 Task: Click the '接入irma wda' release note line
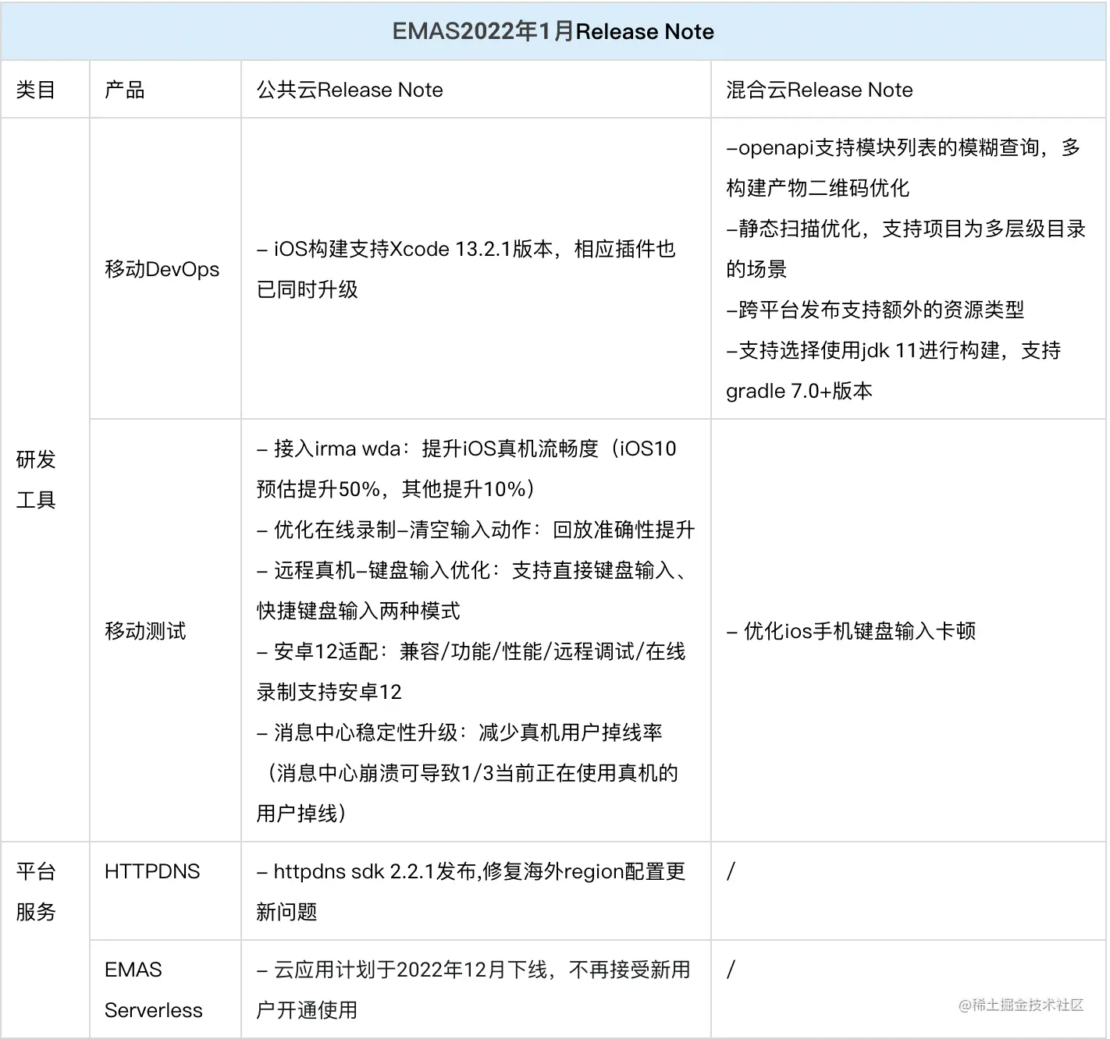point(467,469)
